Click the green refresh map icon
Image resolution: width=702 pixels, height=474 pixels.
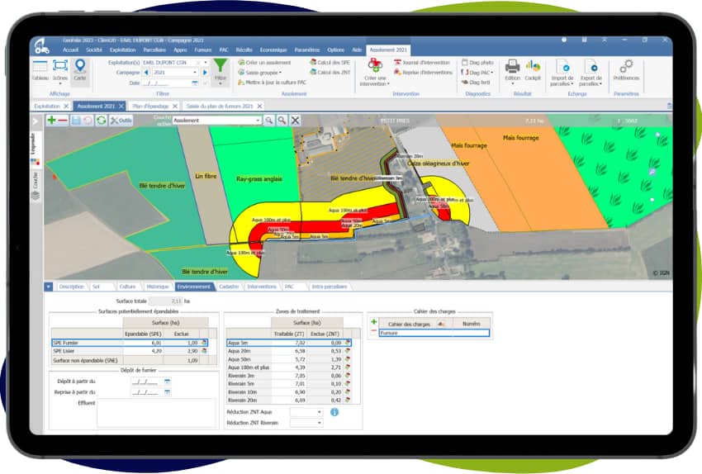102,121
